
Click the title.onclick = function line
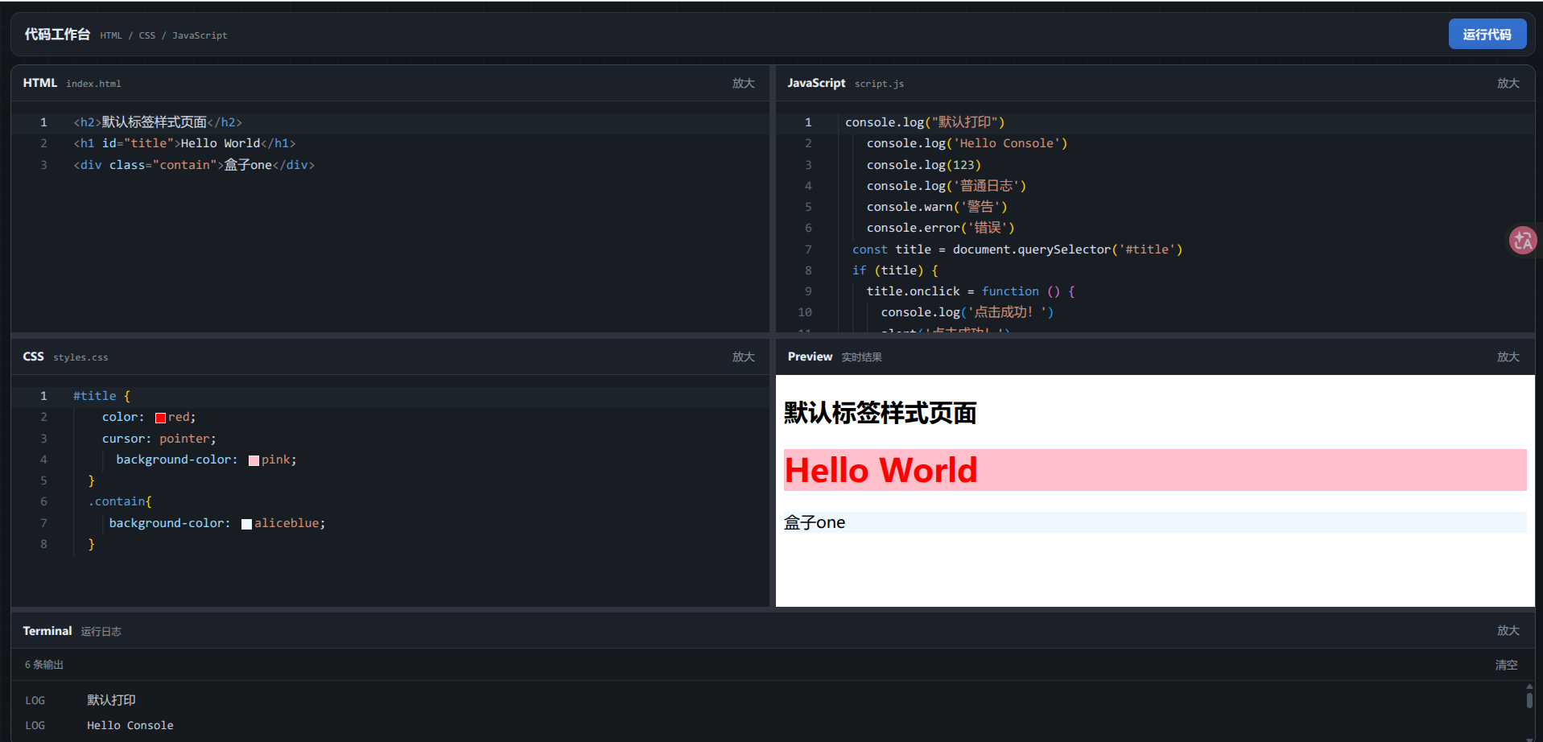point(971,291)
